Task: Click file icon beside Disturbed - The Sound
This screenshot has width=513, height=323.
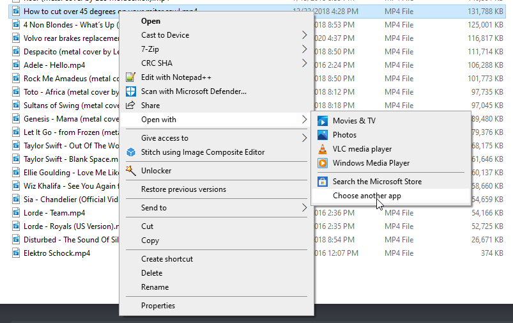Action: point(16,240)
